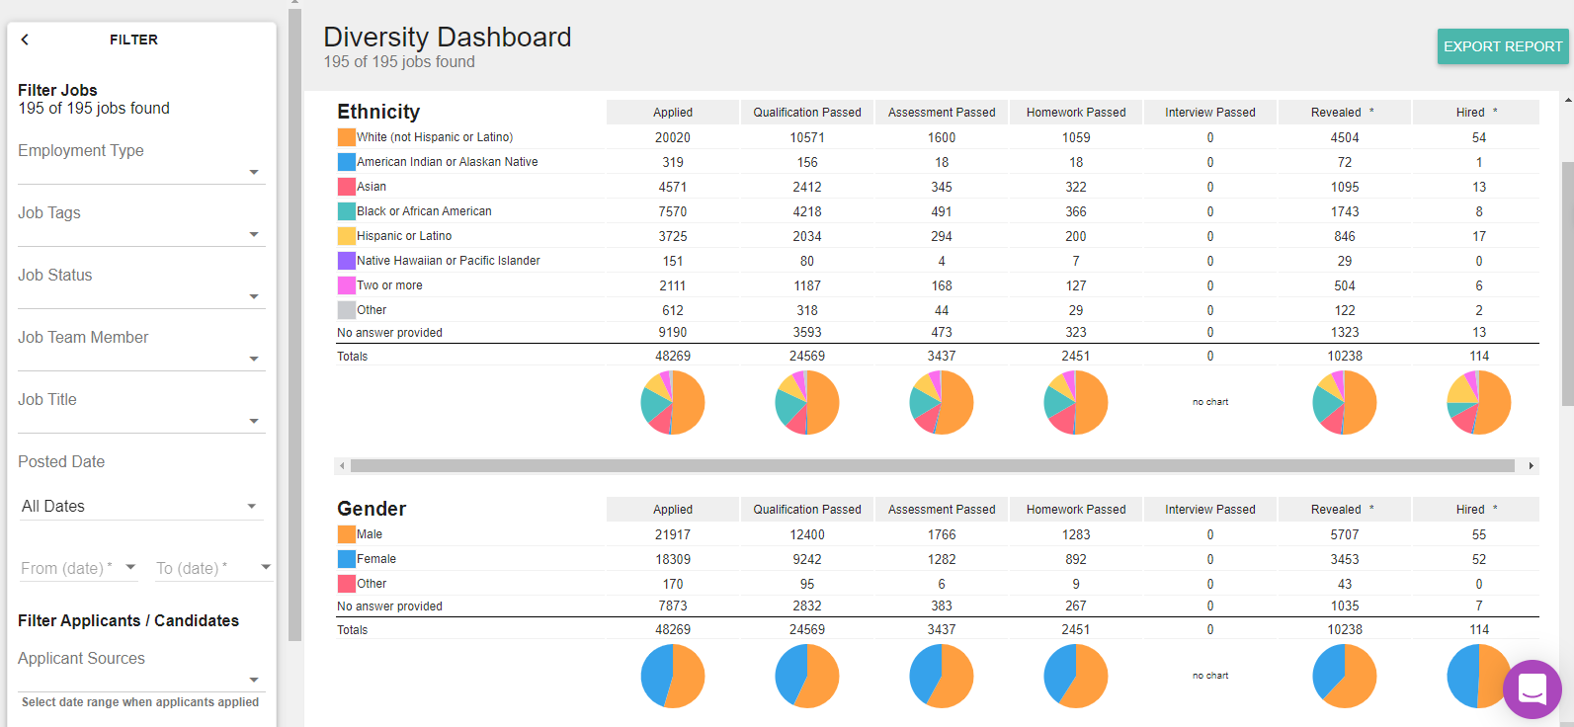Click the Export Report button

pyautogui.click(x=1502, y=46)
